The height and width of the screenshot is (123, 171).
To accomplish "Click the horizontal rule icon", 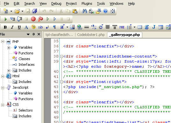I will tap(87, 27).
